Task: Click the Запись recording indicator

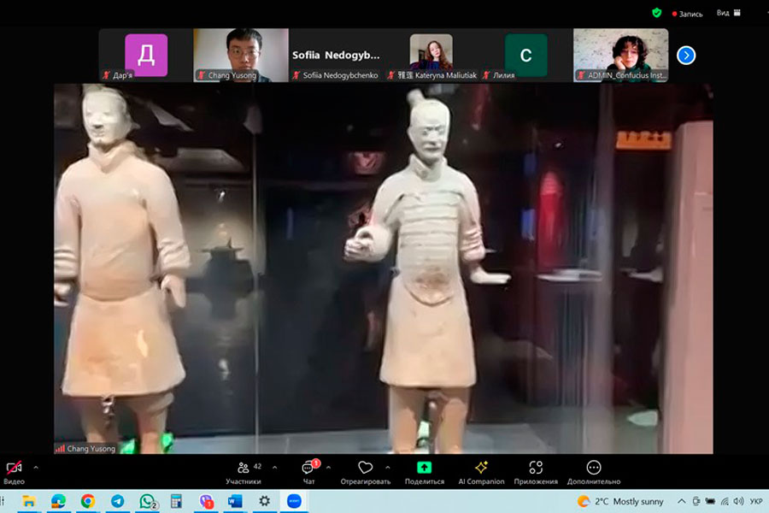Action: point(688,14)
